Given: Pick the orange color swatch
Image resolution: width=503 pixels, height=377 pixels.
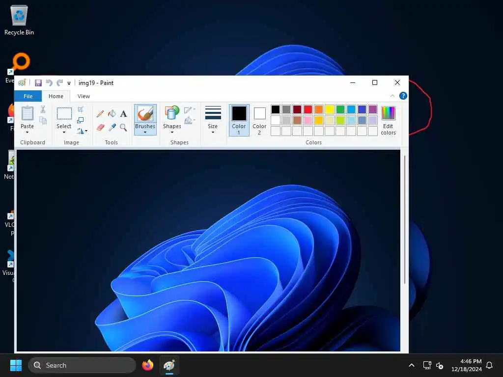Looking at the screenshot, I should coord(318,109).
